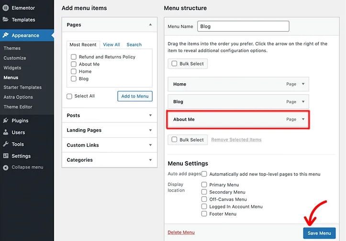Check the Refund and Returns Policy checkbox
This screenshot has width=346, height=241.
pyautogui.click(x=74, y=57)
